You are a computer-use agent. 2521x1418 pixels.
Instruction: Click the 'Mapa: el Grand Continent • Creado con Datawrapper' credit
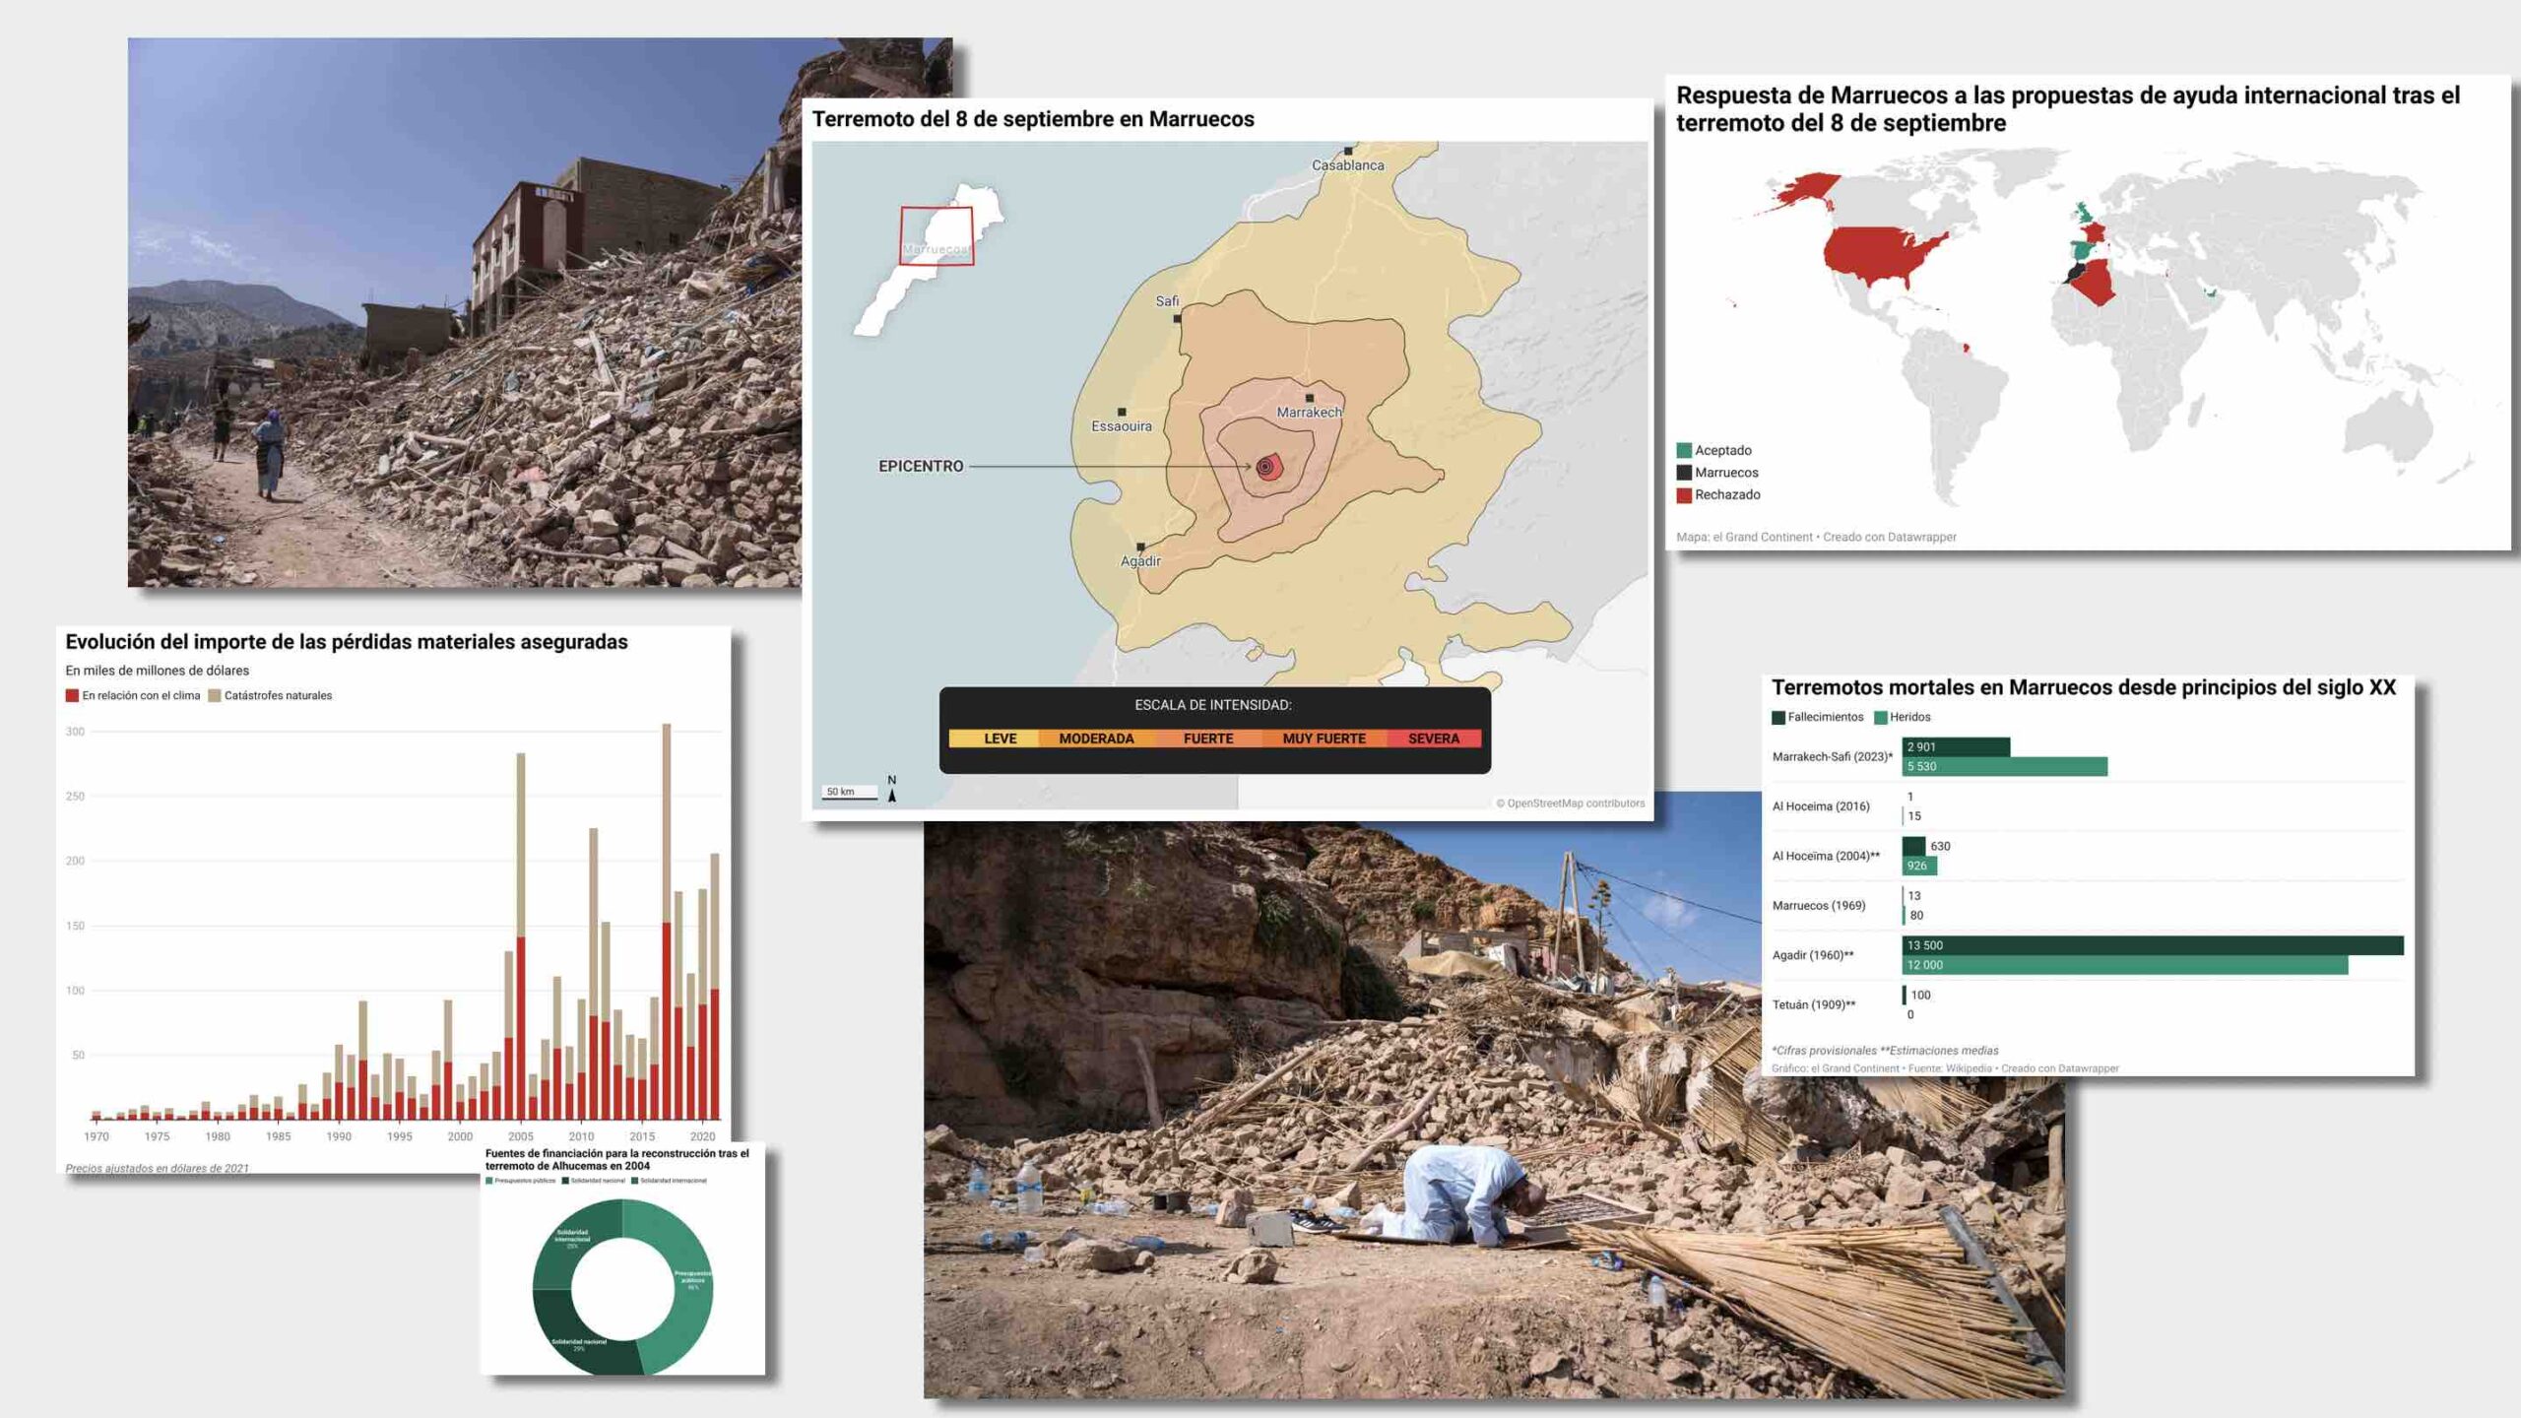tap(1816, 537)
